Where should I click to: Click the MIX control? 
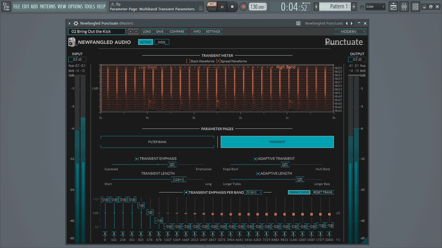(x=162, y=42)
